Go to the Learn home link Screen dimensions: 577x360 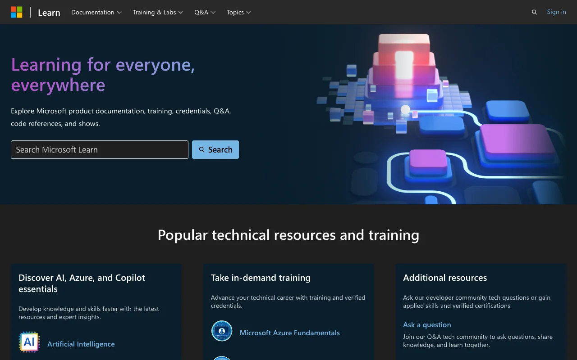pos(49,13)
